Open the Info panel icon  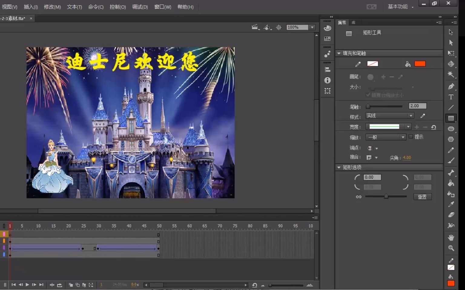point(327,80)
